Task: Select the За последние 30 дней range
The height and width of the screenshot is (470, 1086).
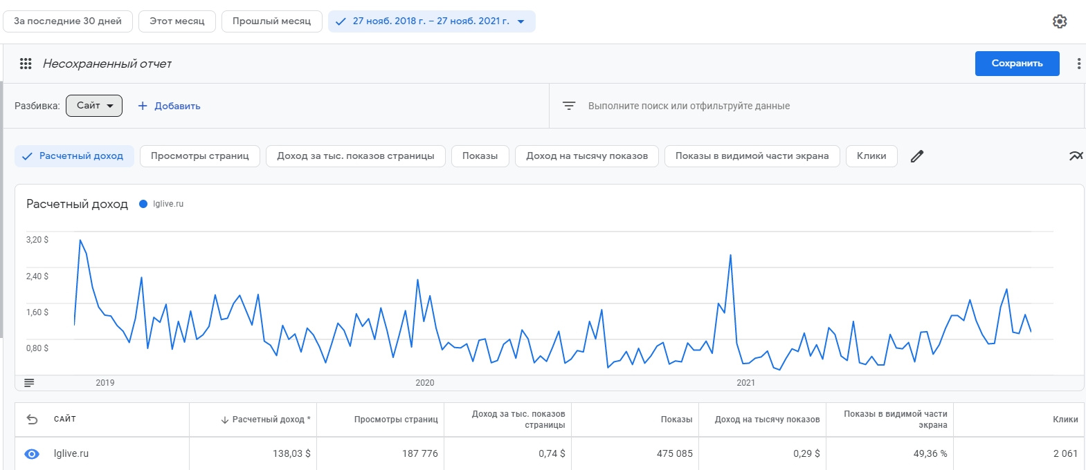Action: (x=68, y=21)
